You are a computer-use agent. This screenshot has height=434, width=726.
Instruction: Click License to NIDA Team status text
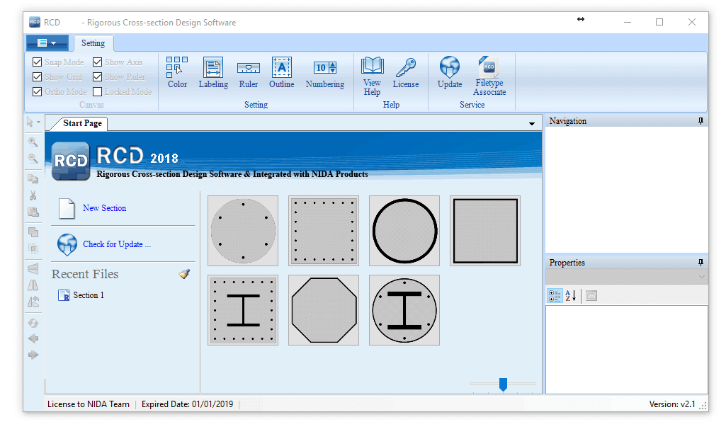(89, 404)
